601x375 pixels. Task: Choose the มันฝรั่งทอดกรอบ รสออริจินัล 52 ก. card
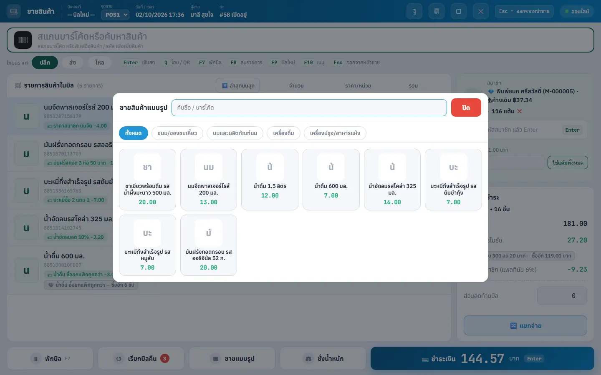(209, 245)
